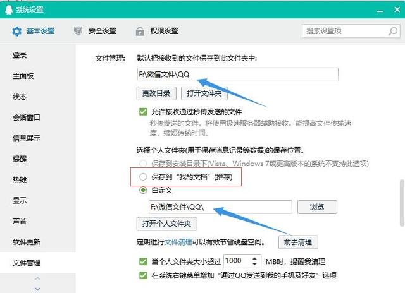Close the system settings window
The width and height of the screenshot is (405, 293).
click(x=397, y=10)
